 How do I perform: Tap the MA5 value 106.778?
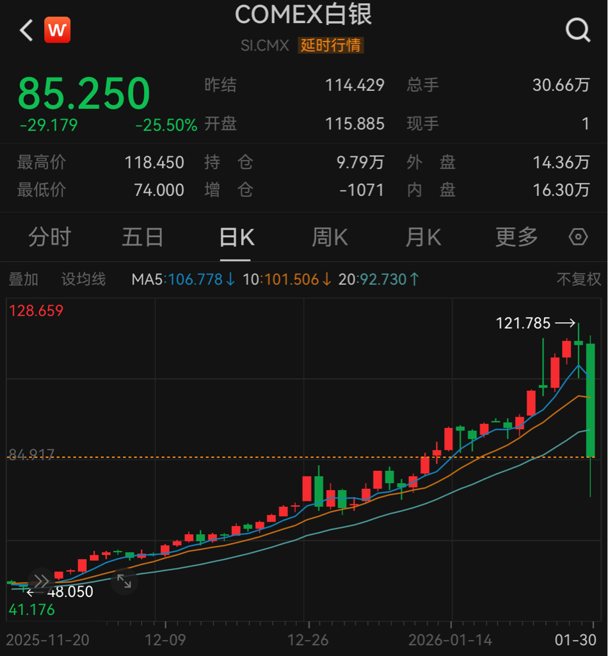[195, 279]
